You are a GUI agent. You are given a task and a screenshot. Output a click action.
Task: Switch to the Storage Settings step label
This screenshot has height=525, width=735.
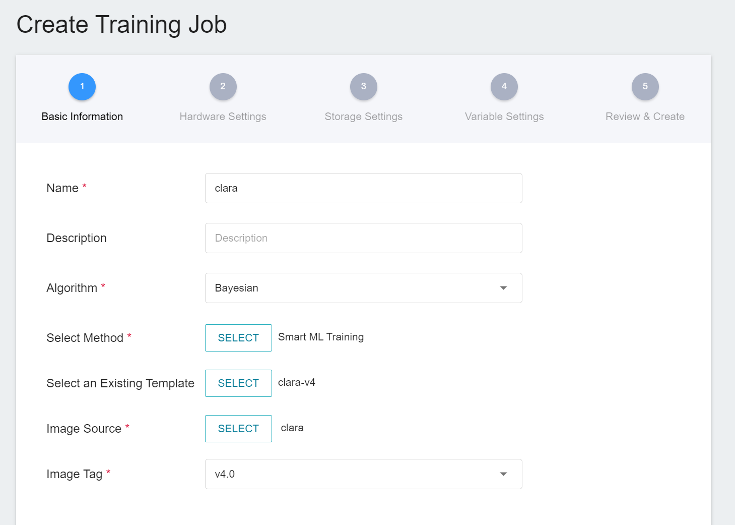[363, 116]
